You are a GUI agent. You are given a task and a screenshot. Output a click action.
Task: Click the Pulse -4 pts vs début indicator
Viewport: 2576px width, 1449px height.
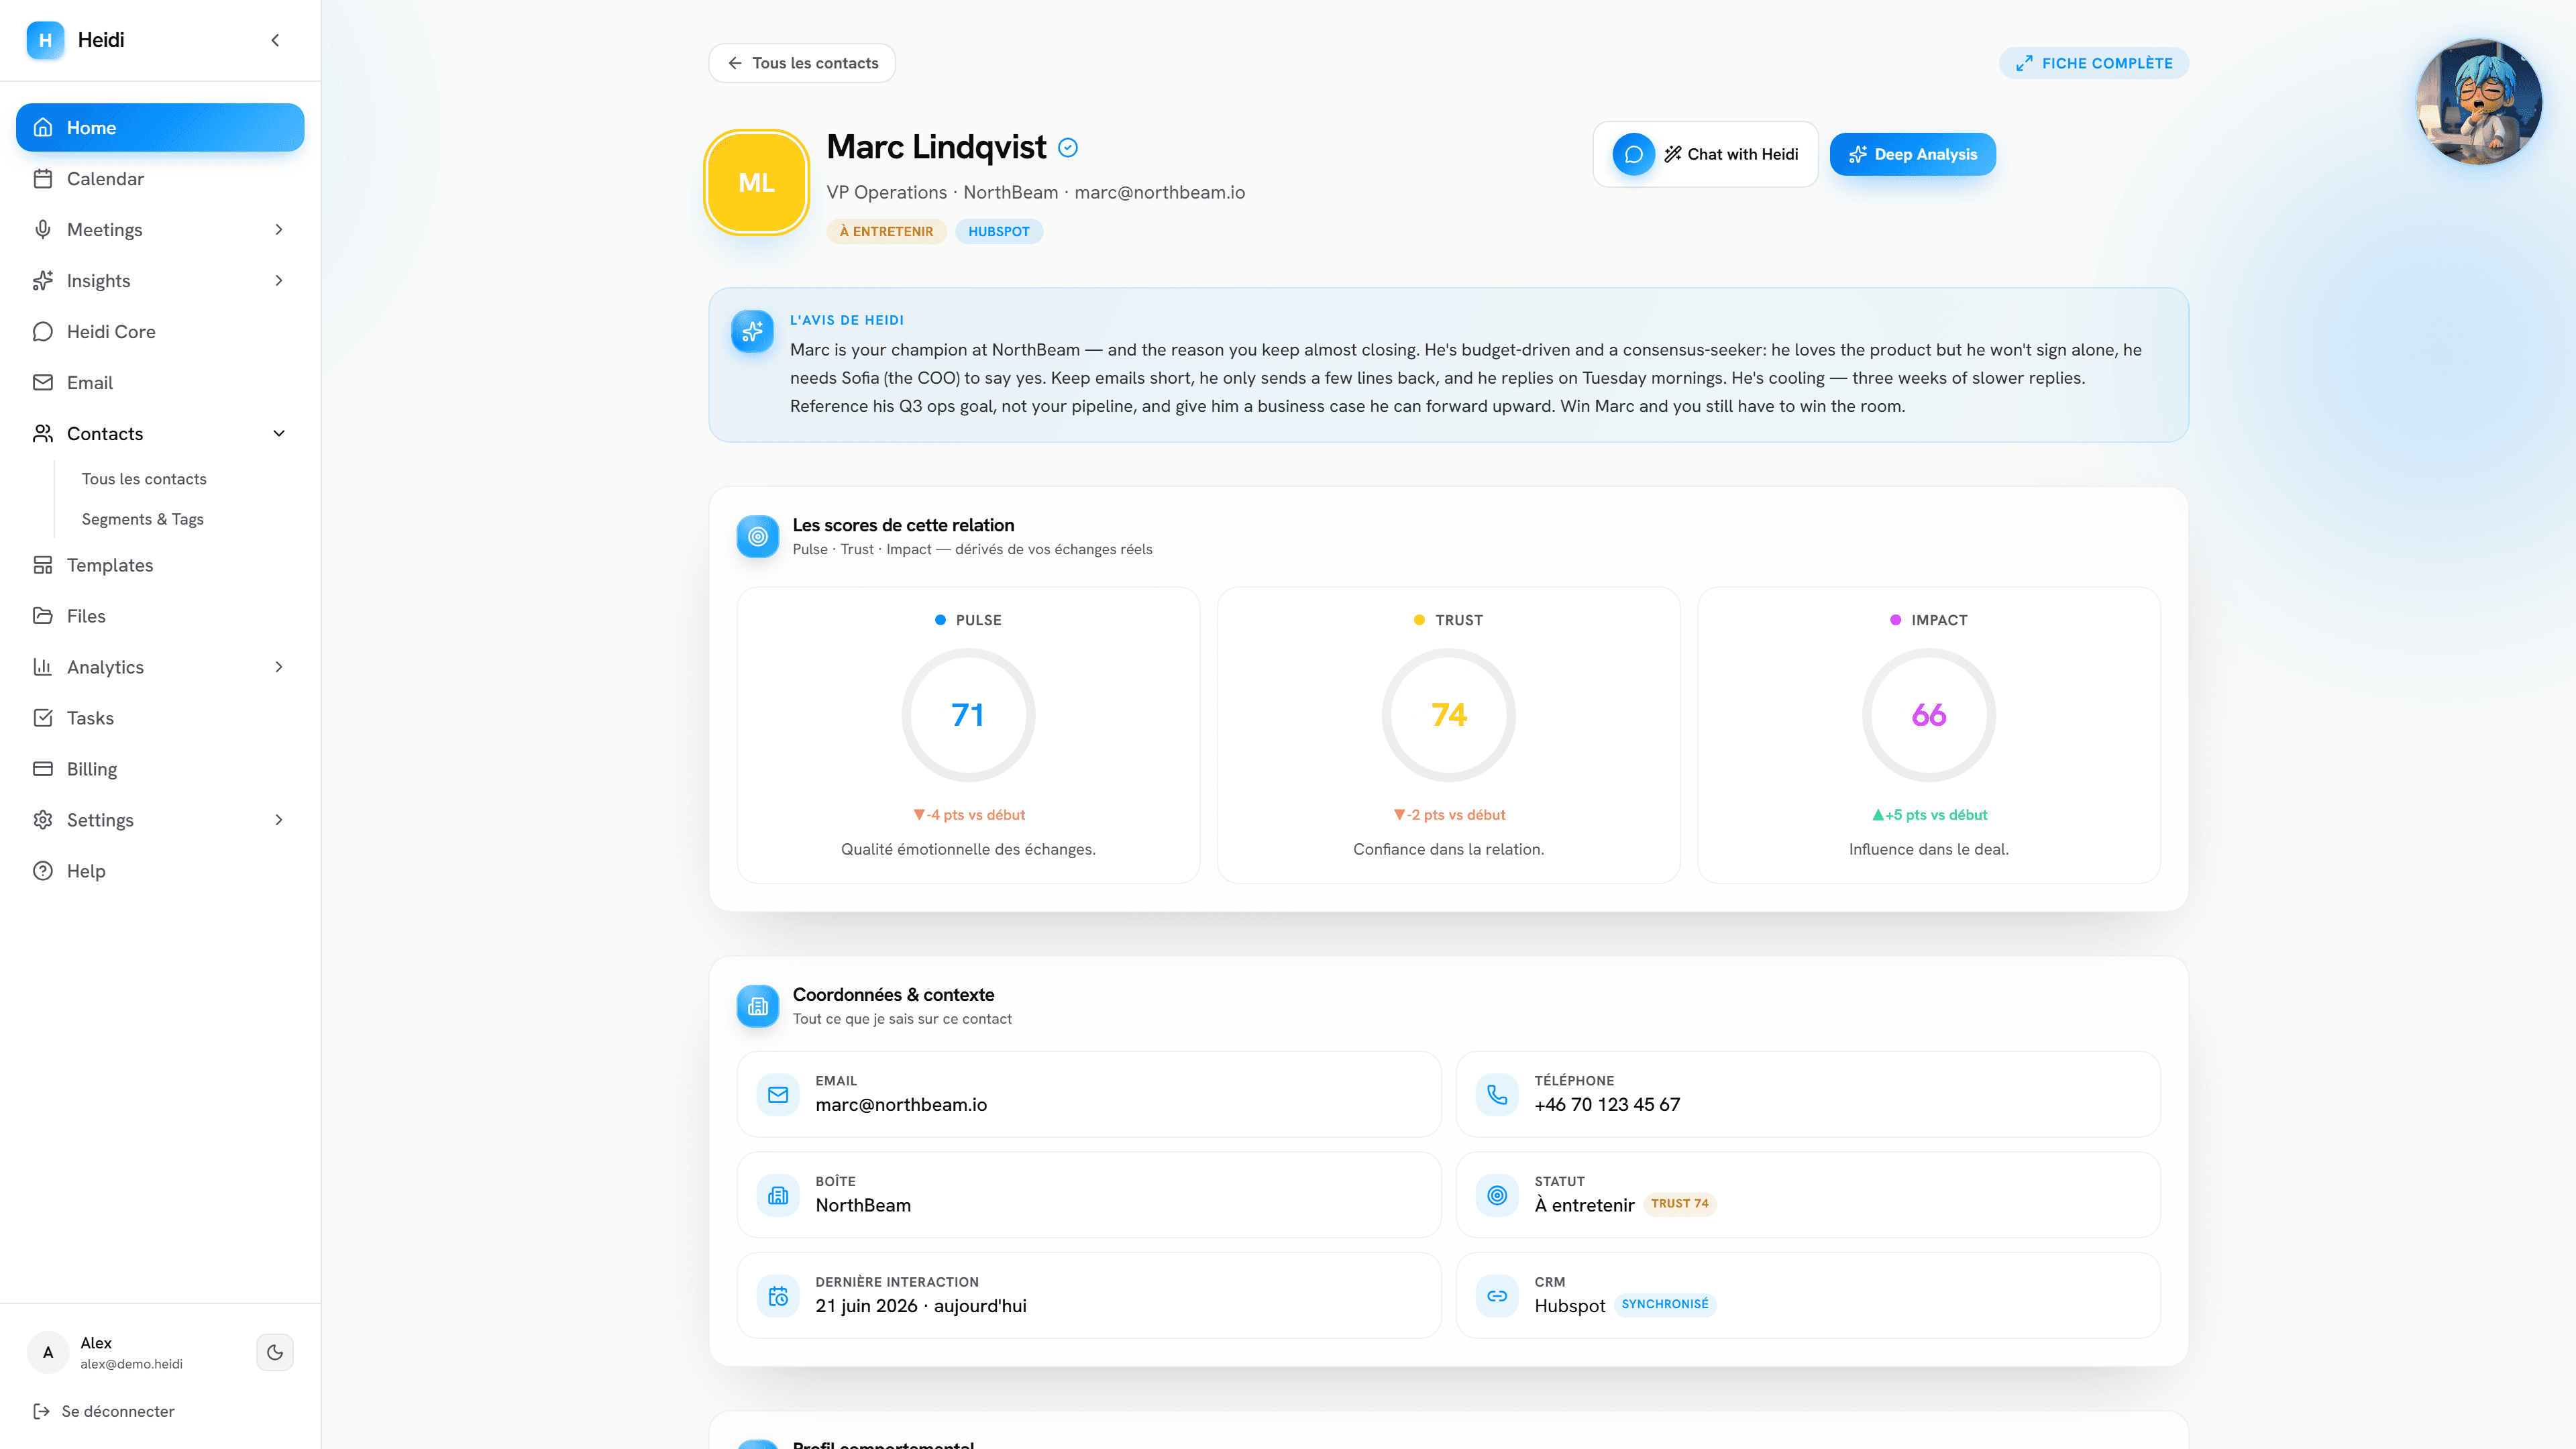pyautogui.click(x=969, y=815)
